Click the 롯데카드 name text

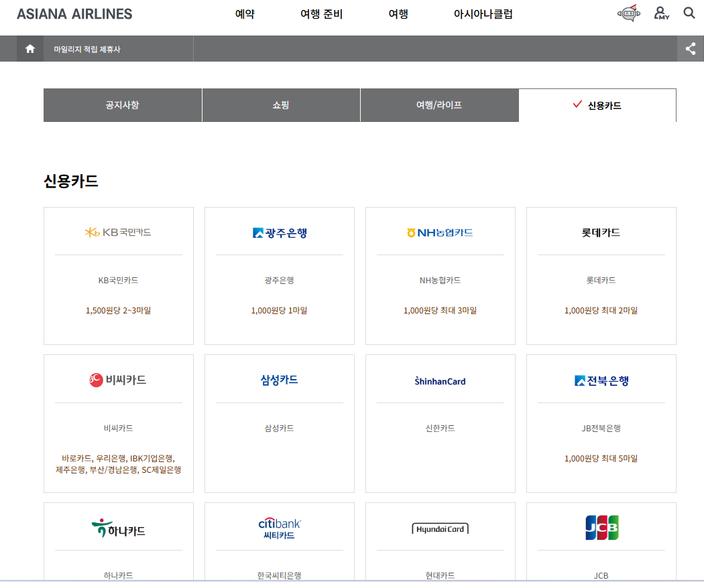tap(601, 280)
